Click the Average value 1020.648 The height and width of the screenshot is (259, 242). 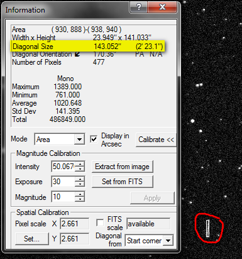point(68,103)
